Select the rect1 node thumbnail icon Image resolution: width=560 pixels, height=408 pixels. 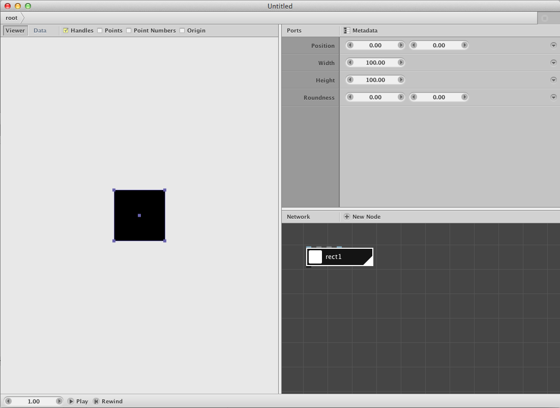click(315, 257)
